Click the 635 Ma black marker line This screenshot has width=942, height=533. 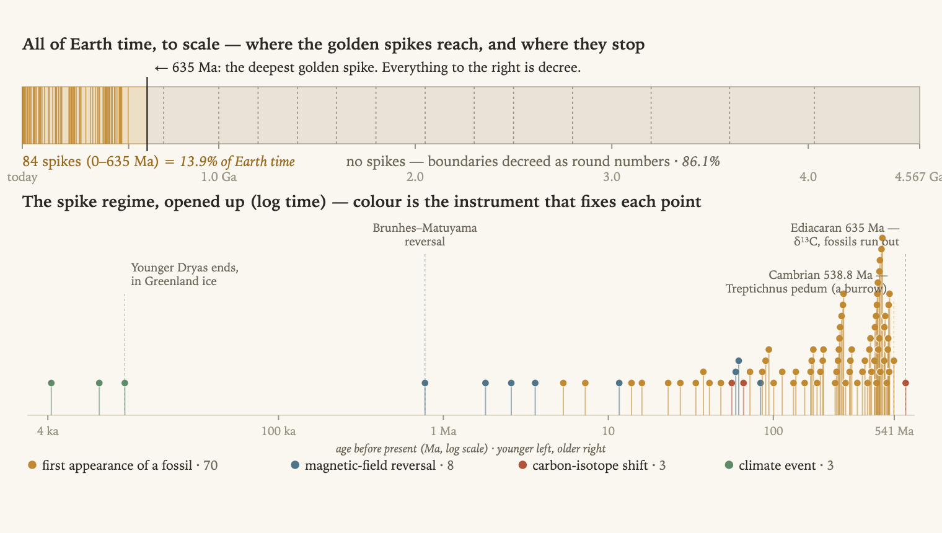pyautogui.click(x=147, y=114)
